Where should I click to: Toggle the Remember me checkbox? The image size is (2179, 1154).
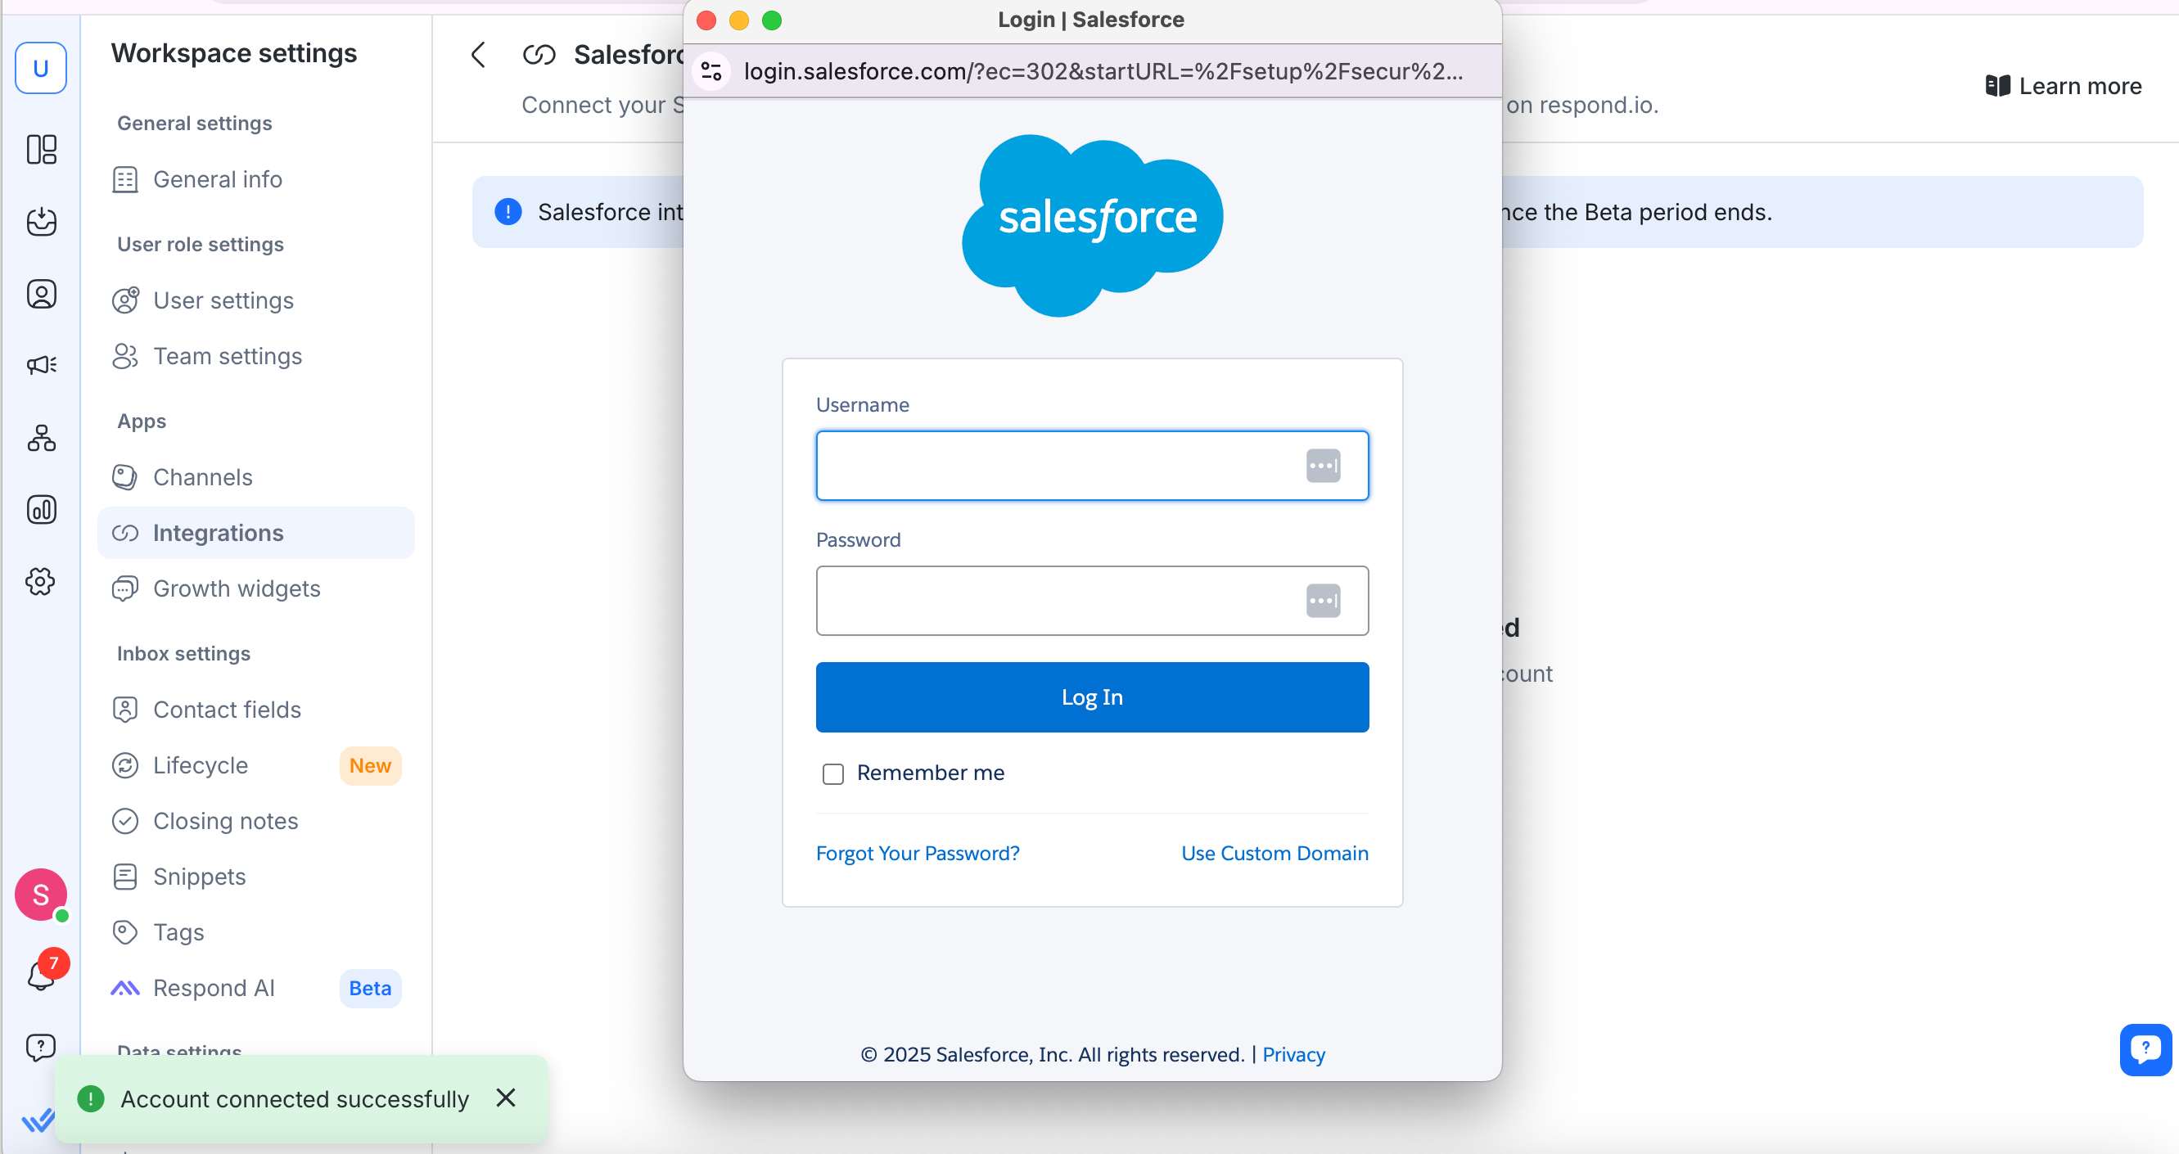click(832, 773)
